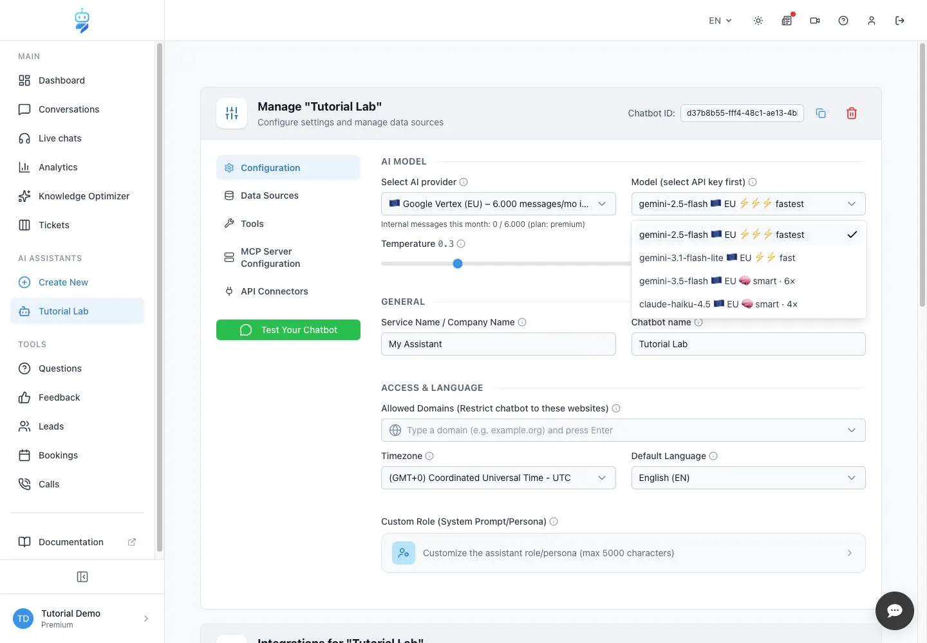Collapse the sidebar with panel icon
This screenshot has width=927, height=643.
82,577
